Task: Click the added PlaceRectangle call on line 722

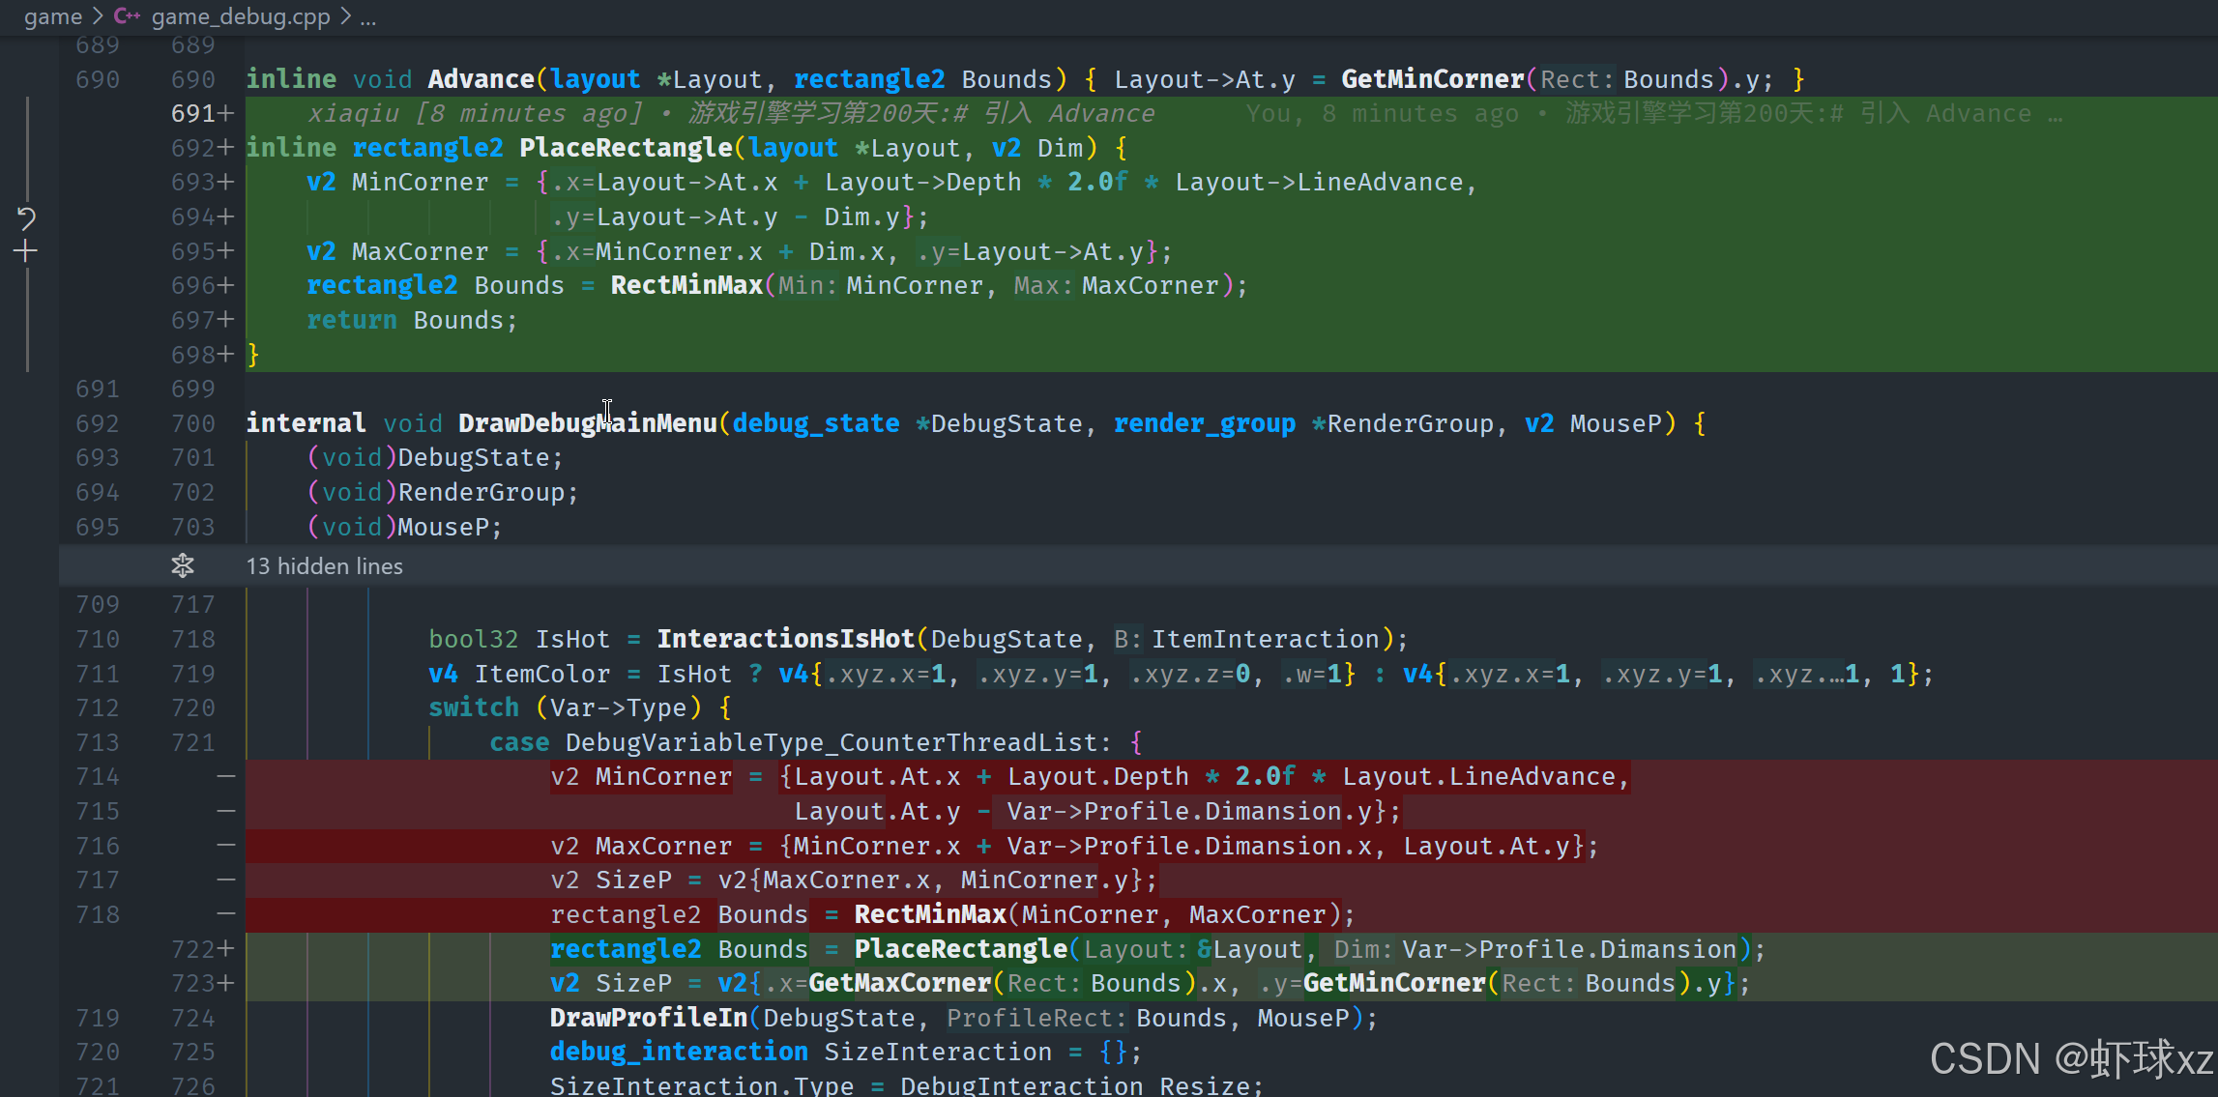Action: click(x=959, y=949)
